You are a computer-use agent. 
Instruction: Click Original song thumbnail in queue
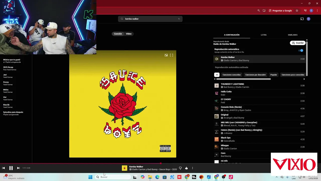pos(216,116)
